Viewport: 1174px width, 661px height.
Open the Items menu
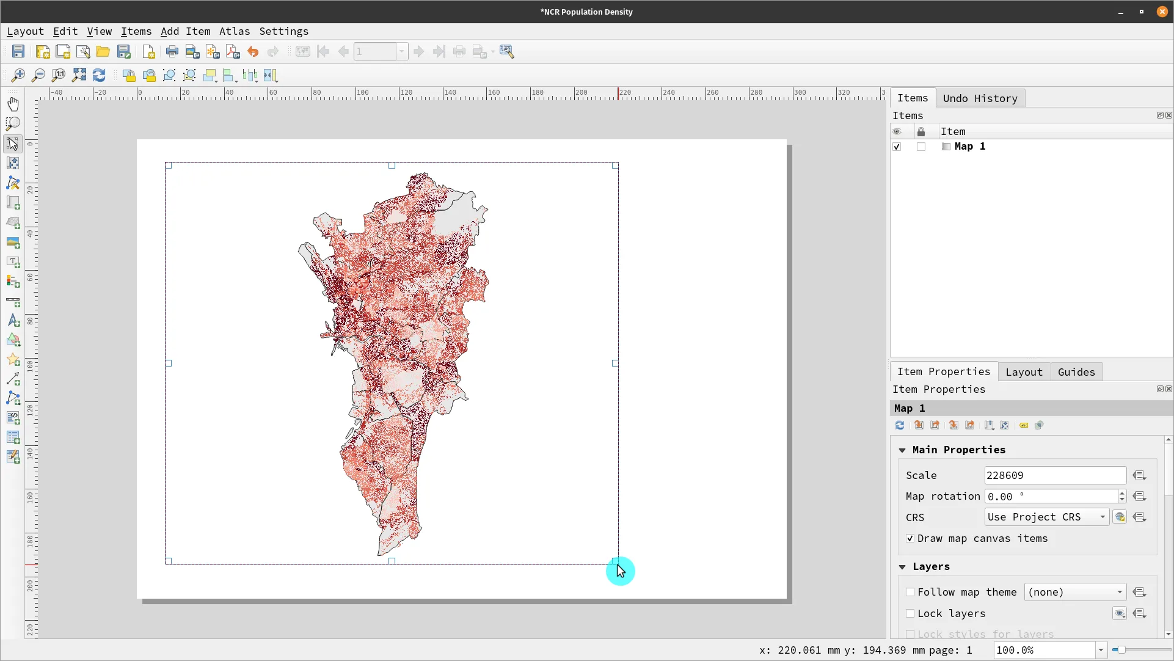(136, 31)
